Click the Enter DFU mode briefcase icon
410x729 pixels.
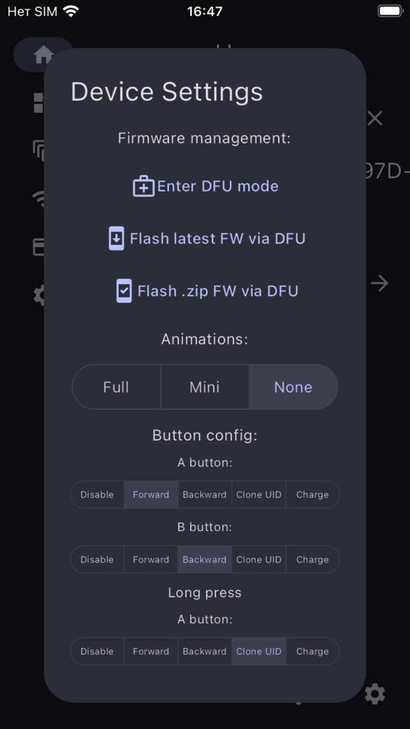[143, 186]
